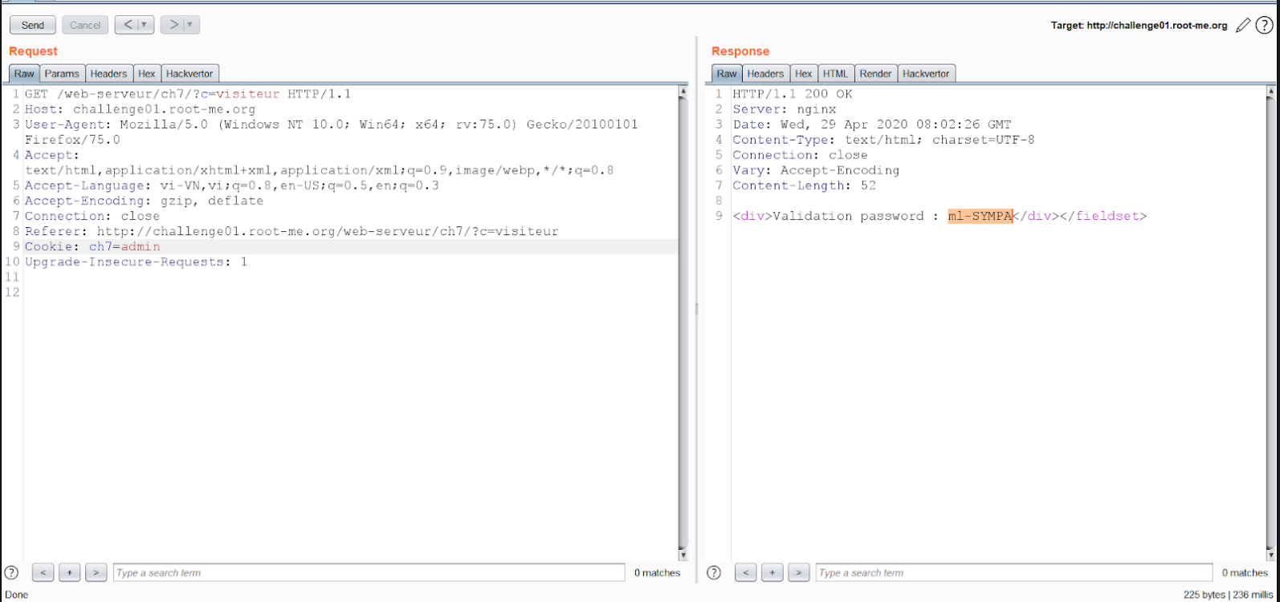
Task: Switch to the Response Render tab
Action: click(875, 73)
